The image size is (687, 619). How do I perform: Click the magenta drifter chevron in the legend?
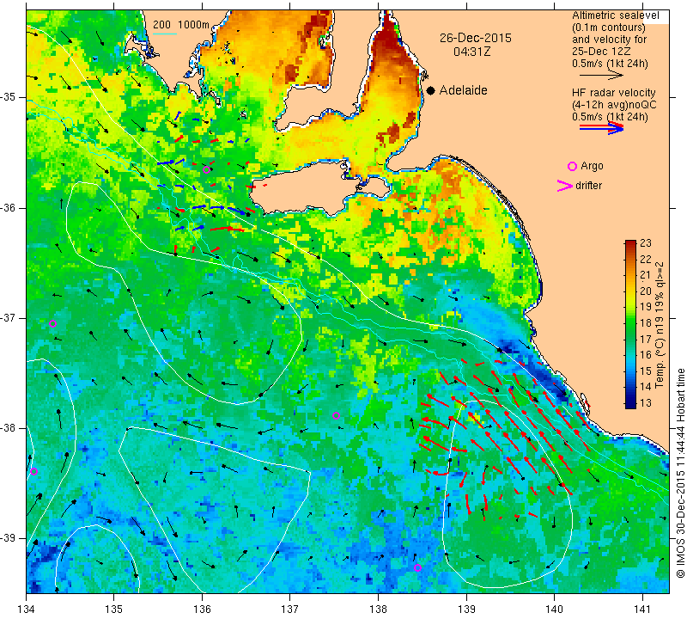[565, 186]
